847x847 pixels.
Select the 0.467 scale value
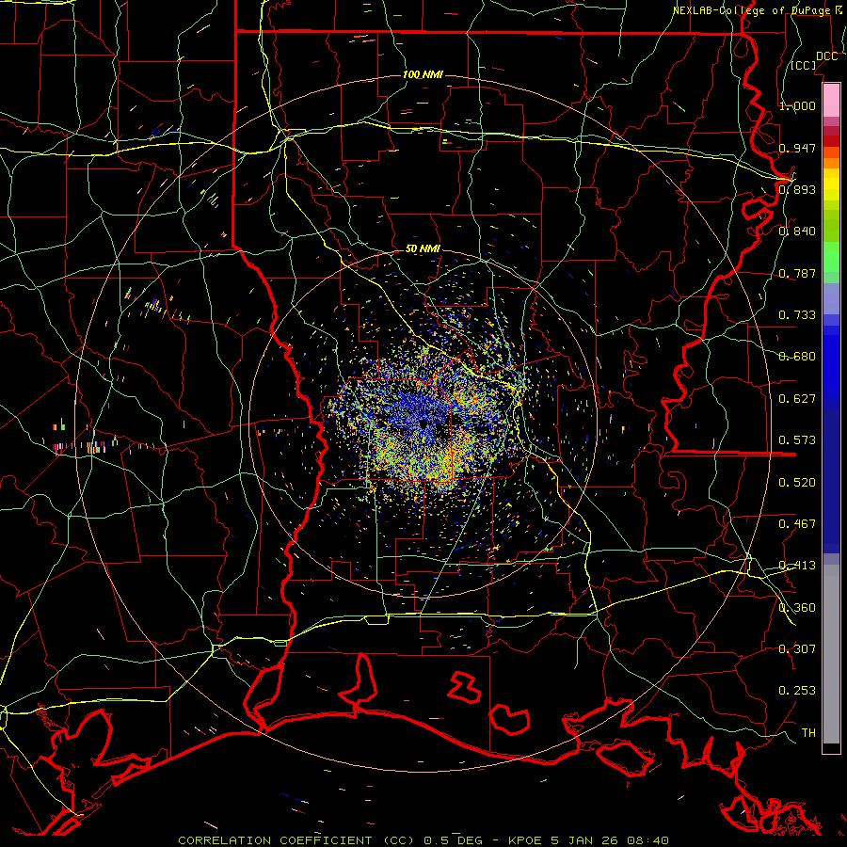(x=797, y=524)
